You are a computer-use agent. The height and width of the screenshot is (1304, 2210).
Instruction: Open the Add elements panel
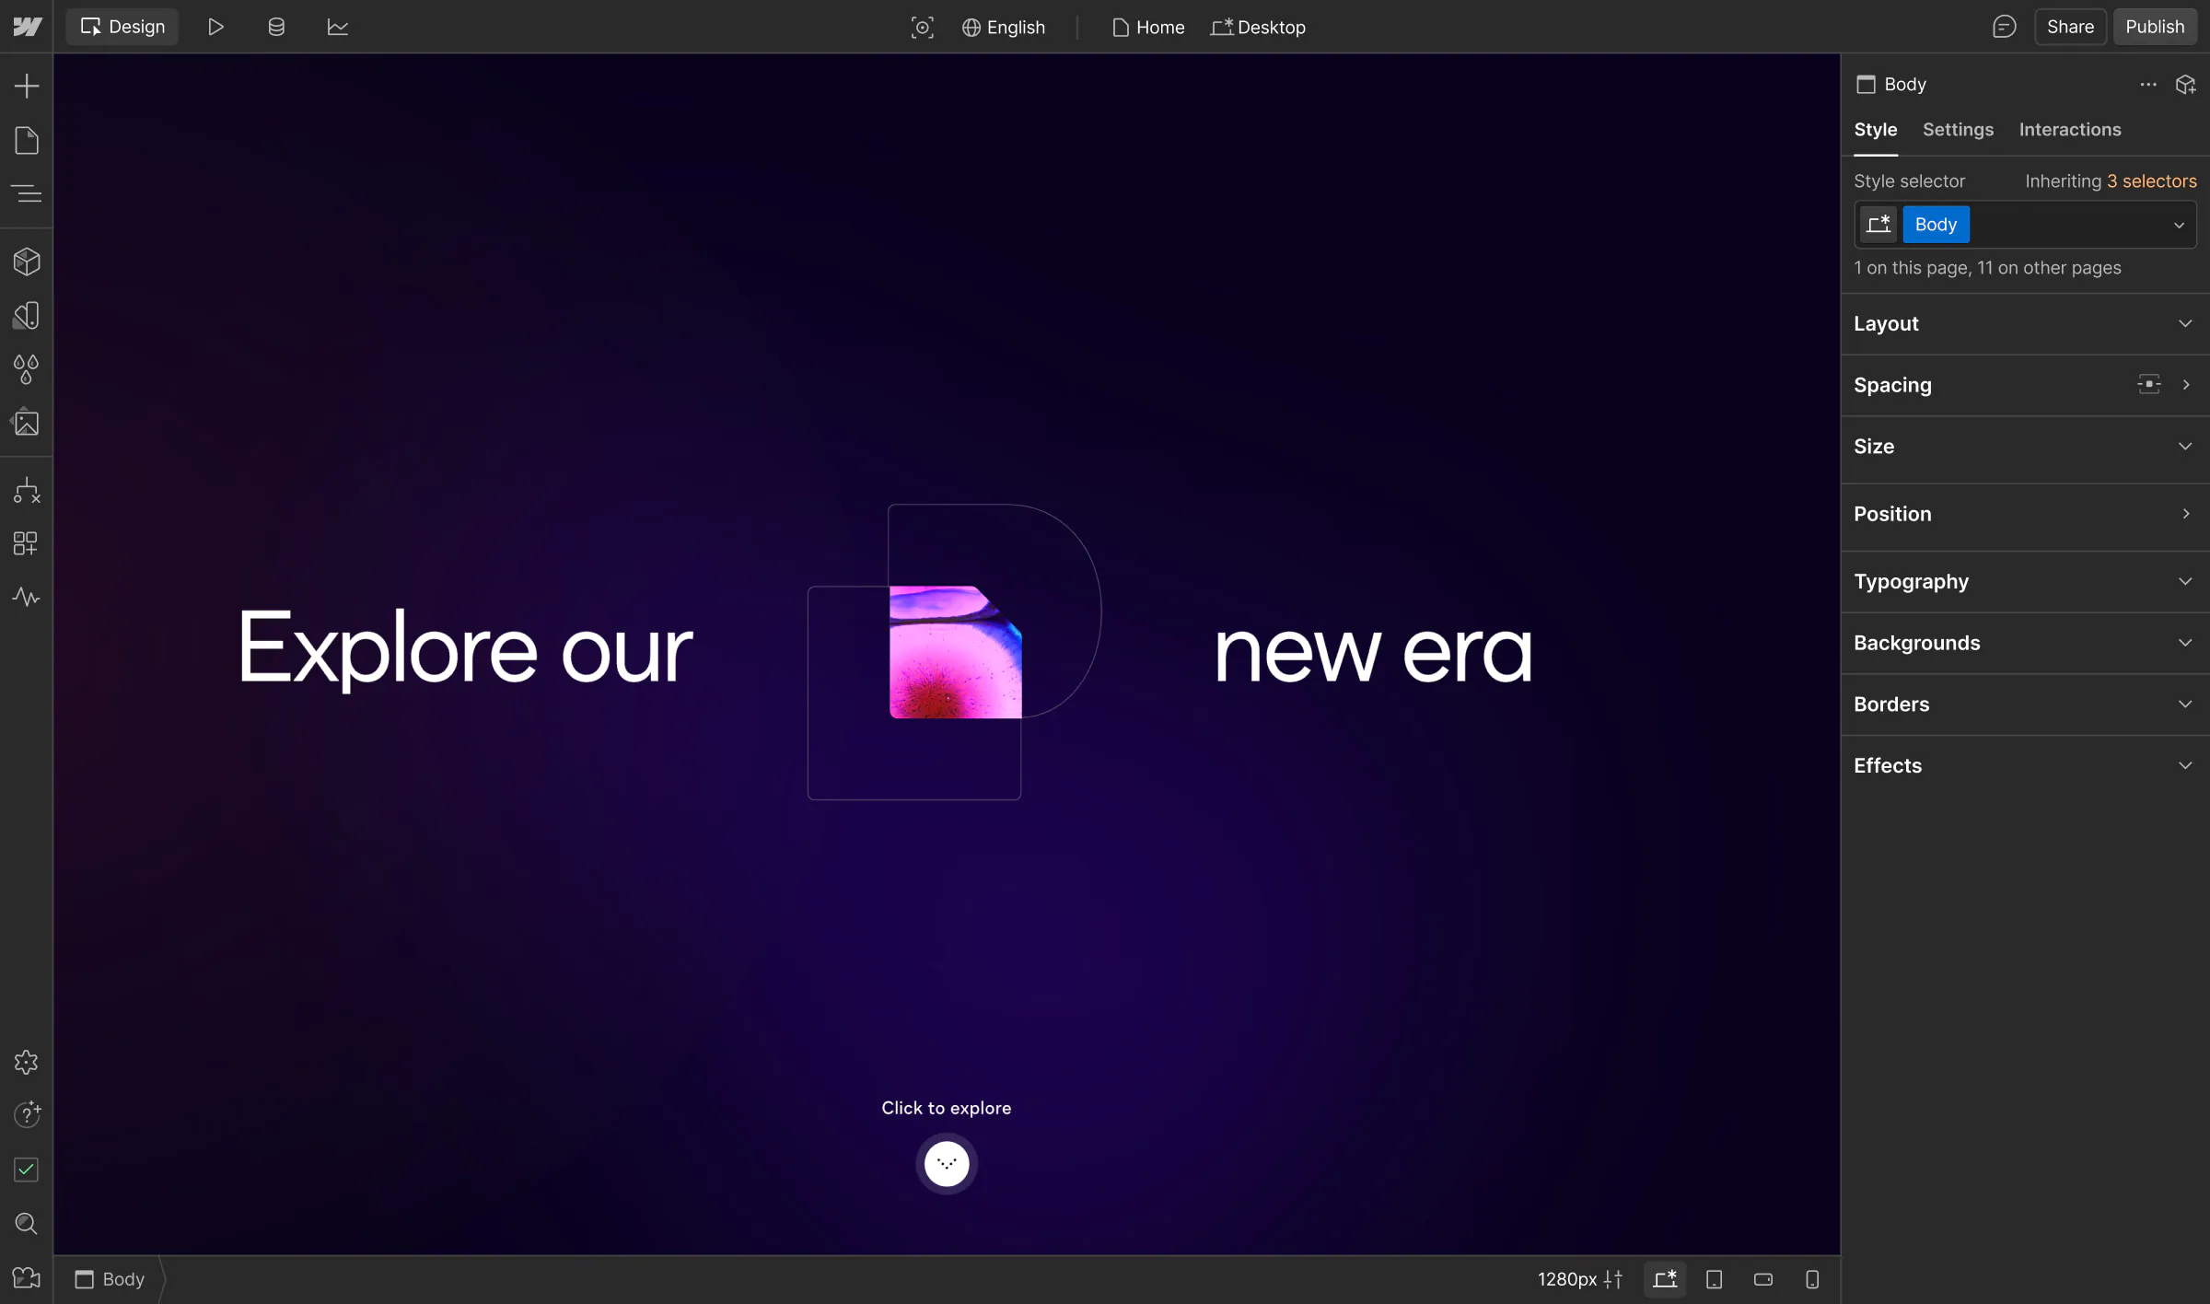coord(26,85)
